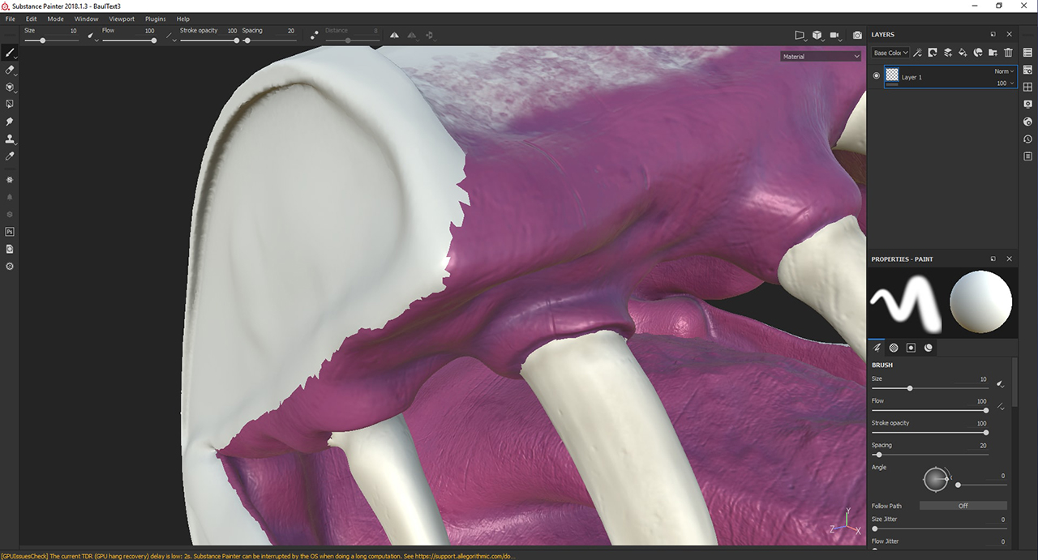
Task: Select the Layer 1 thumbnail
Action: pos(892,75)
